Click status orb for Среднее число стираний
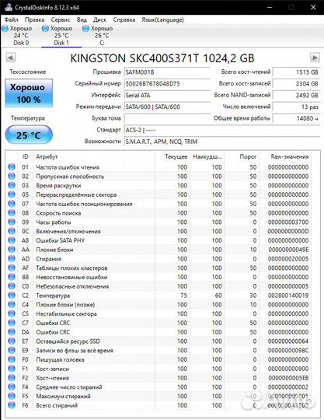The width and height of the screenshot is (324, 420). [x=12, y=387]
